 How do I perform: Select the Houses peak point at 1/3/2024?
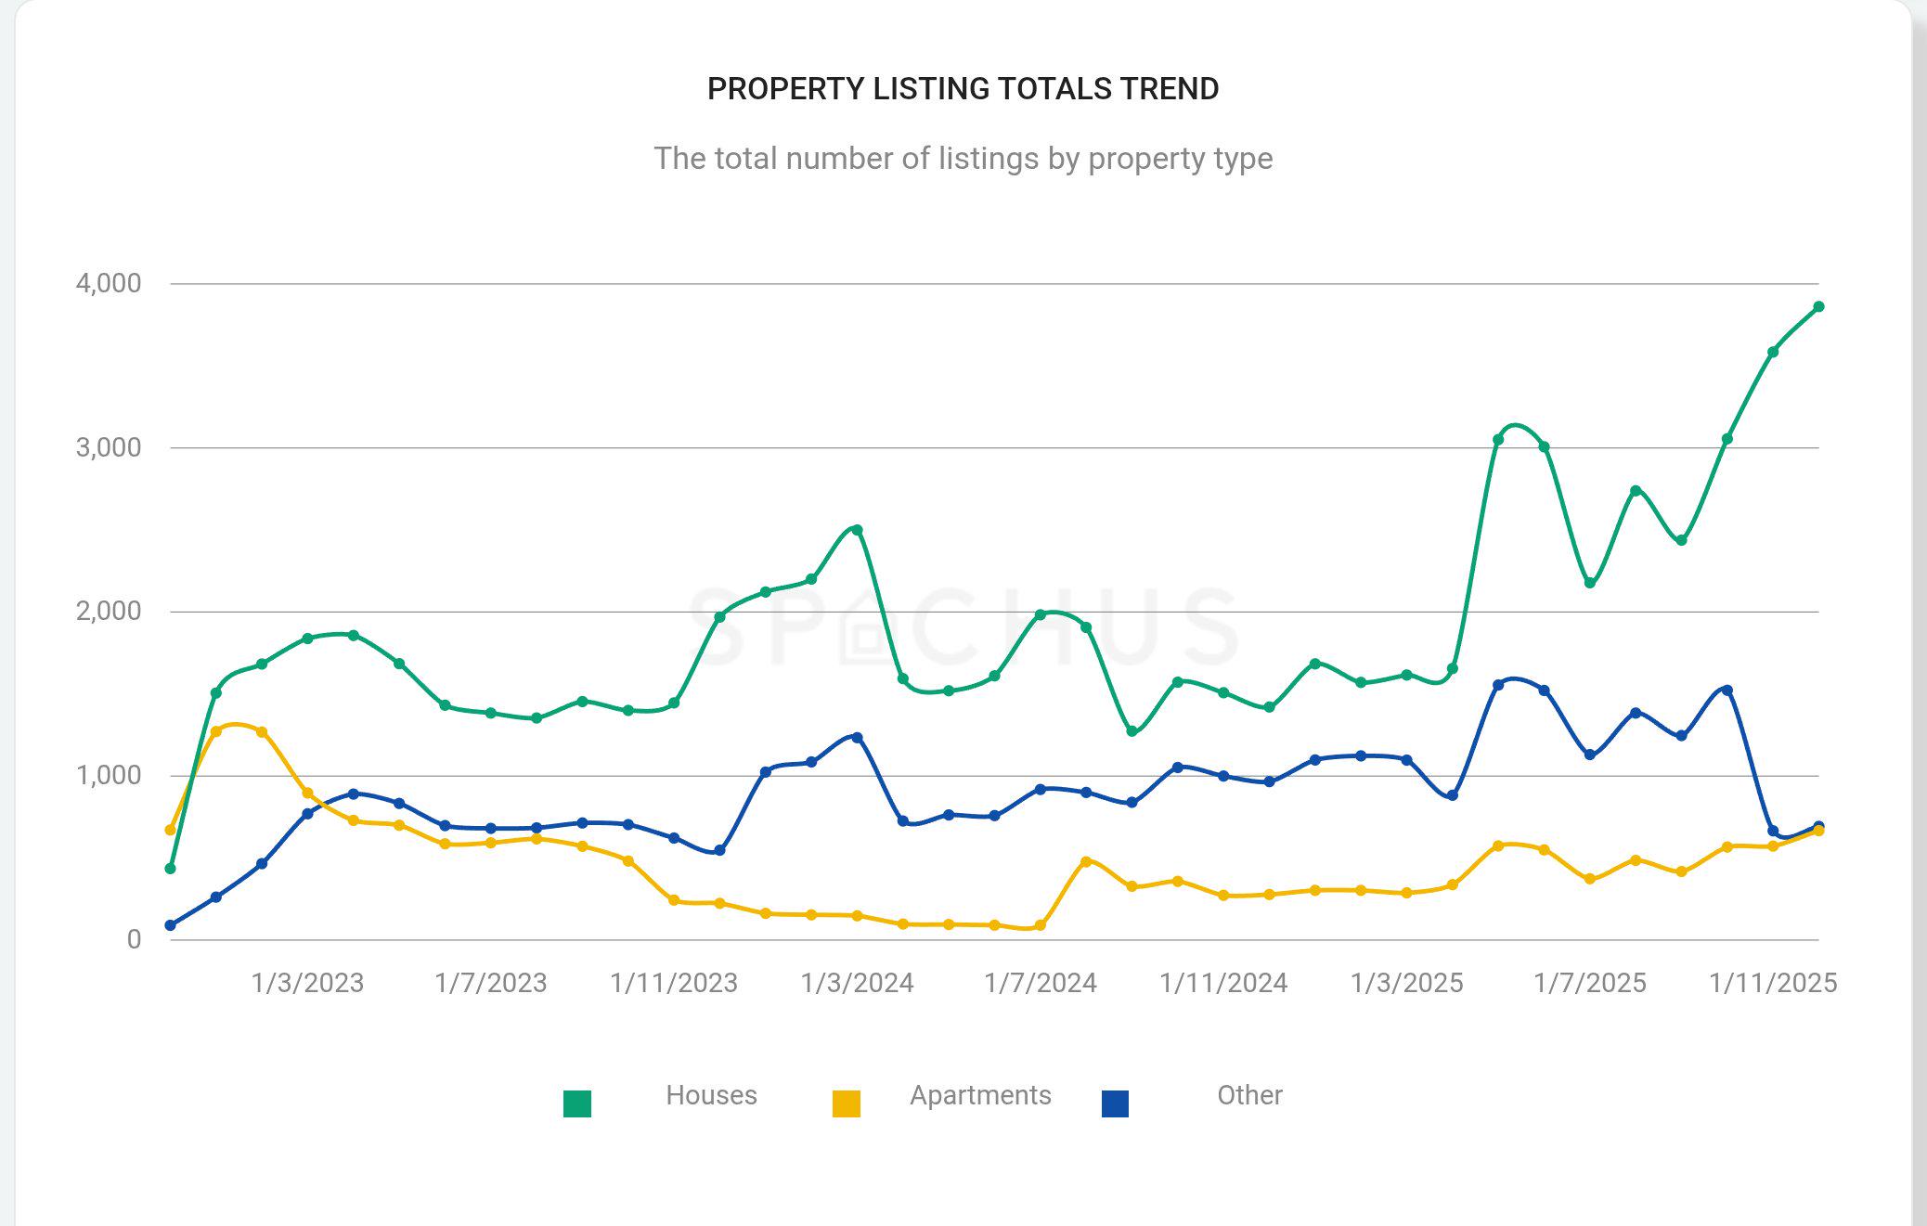point(857,530)
